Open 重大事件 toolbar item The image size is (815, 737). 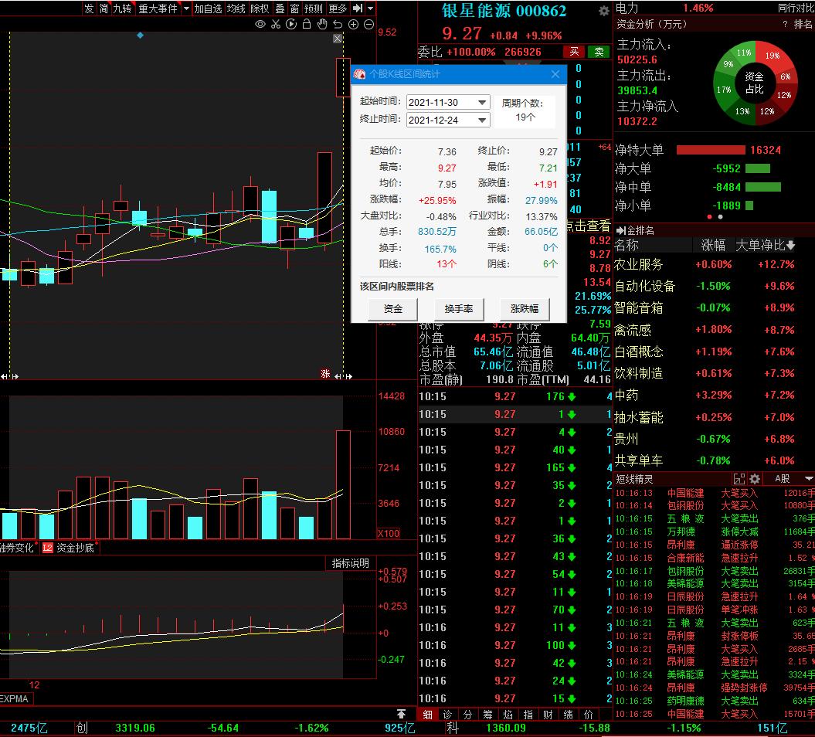point(158,8)
